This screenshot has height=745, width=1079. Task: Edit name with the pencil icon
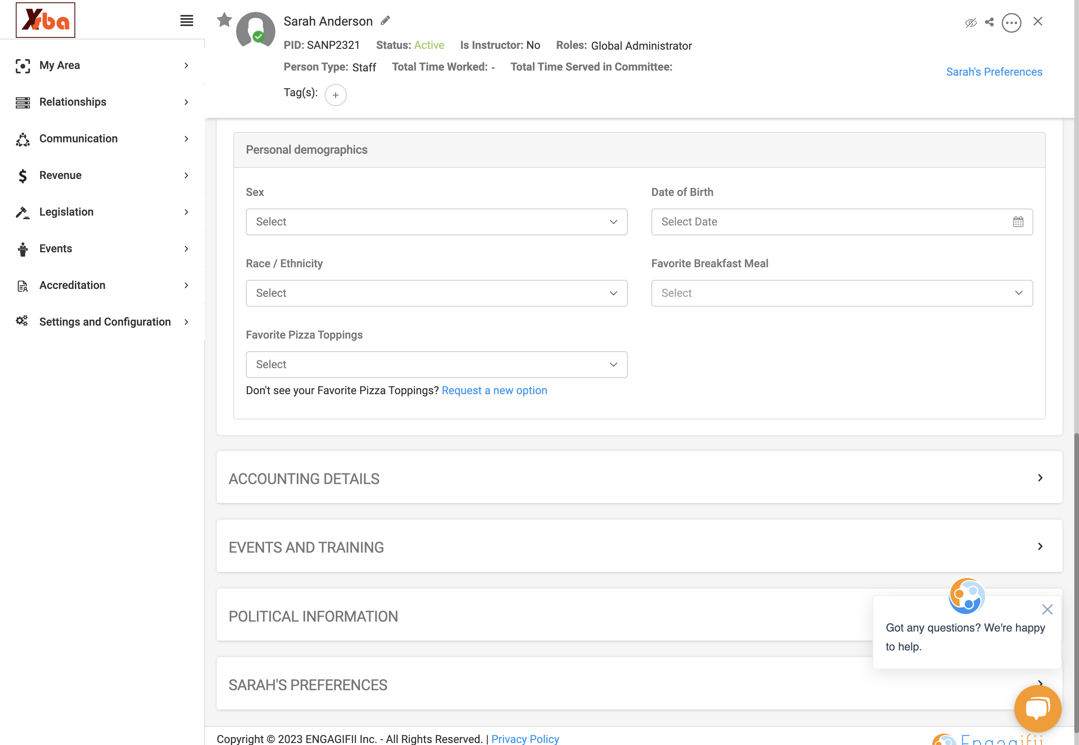coord(385,20)
